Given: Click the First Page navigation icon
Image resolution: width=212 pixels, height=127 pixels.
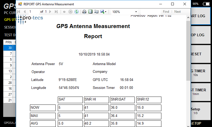Looking at the screenshot, I should 19,12.
